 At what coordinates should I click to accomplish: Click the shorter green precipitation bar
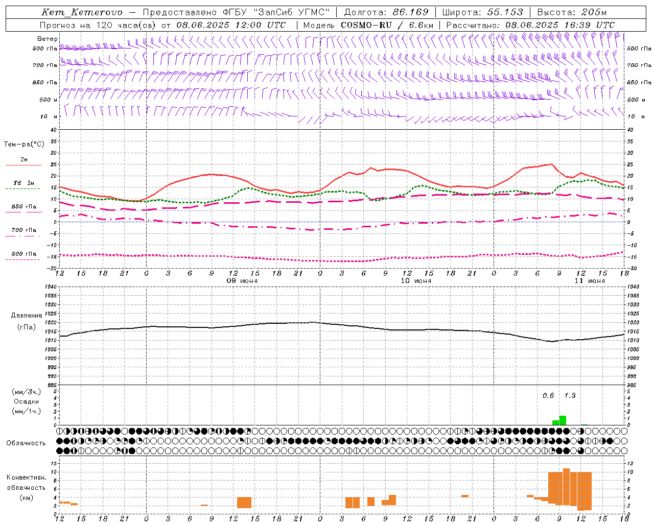(556, 423)
